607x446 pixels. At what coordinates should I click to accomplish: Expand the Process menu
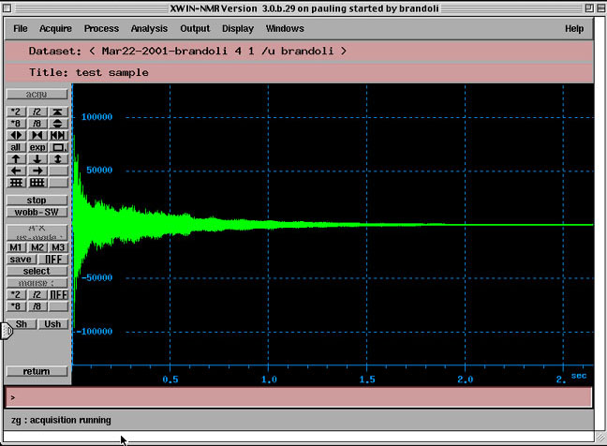101,29
